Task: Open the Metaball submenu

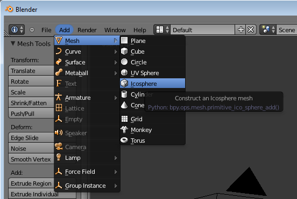Action: point(87,73)
